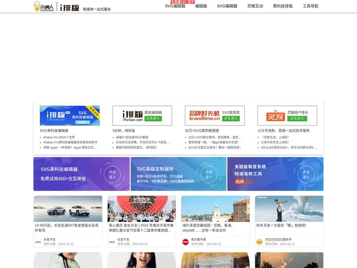Open 工具导航 menu item
Viewport: 357px width, 268px height.
pyautogui.click(x=310, y=6)
